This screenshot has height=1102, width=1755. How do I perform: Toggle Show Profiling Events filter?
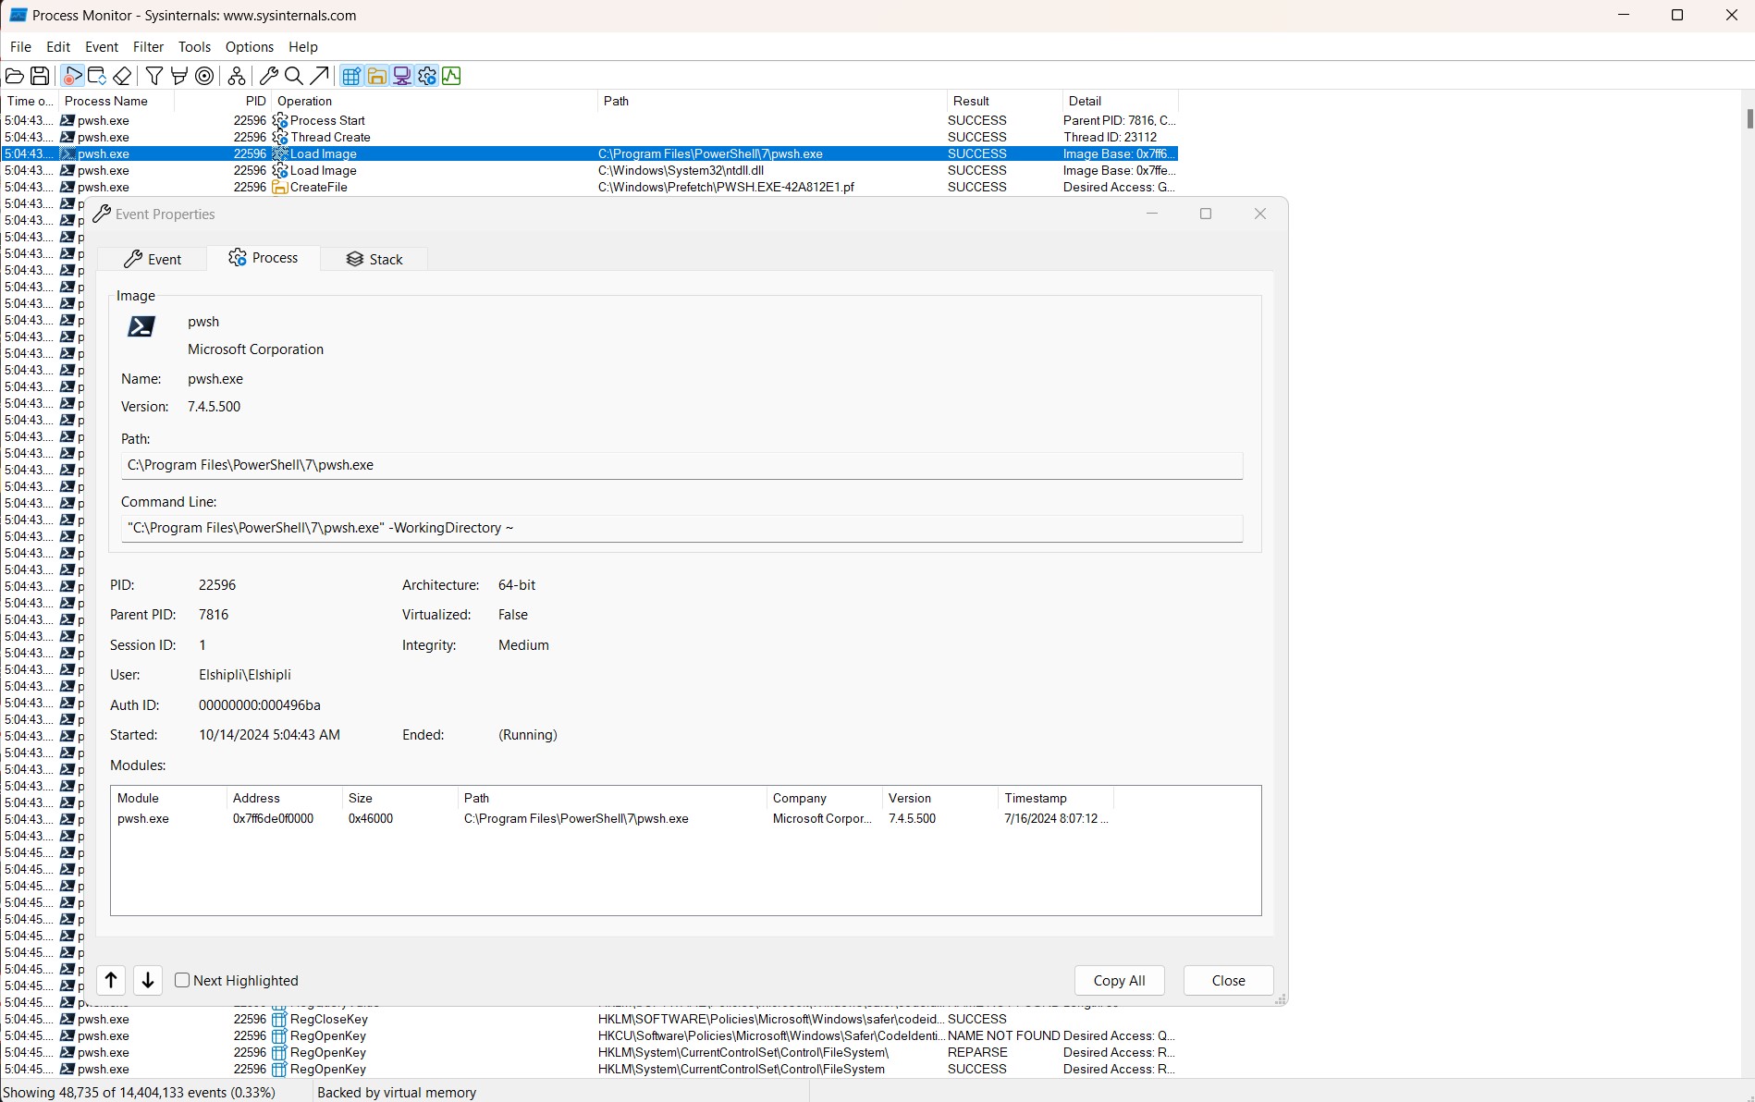(451, 76)
